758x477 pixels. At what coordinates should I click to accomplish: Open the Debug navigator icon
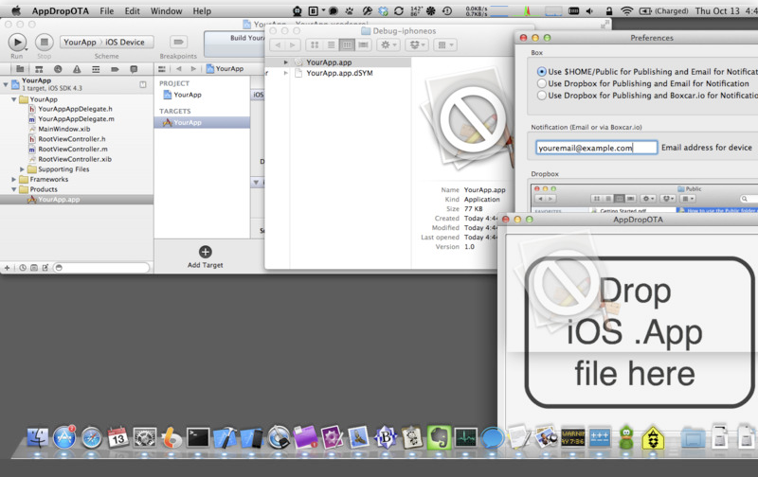pos(96,69)
